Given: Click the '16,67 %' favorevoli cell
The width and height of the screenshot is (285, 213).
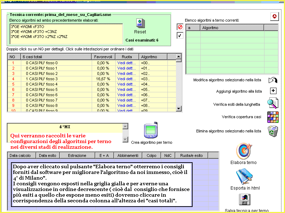Looking at the screenshot, I should 103,79.
